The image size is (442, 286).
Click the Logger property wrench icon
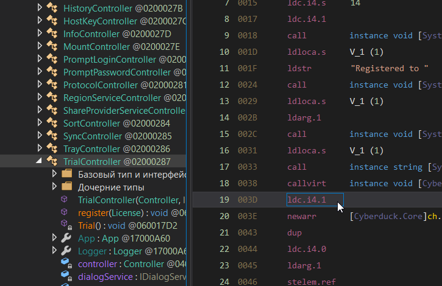coord(67,251)
